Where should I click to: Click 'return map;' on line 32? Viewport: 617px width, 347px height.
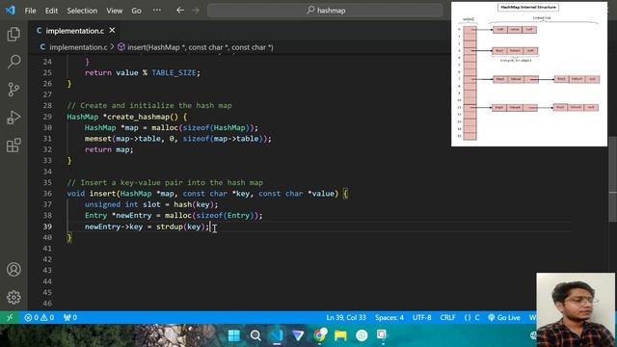coord(109,149)
